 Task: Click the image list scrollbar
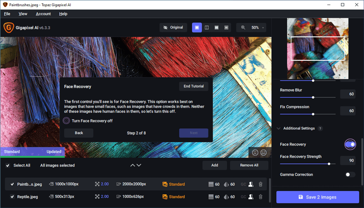click(x=269, y=190)
